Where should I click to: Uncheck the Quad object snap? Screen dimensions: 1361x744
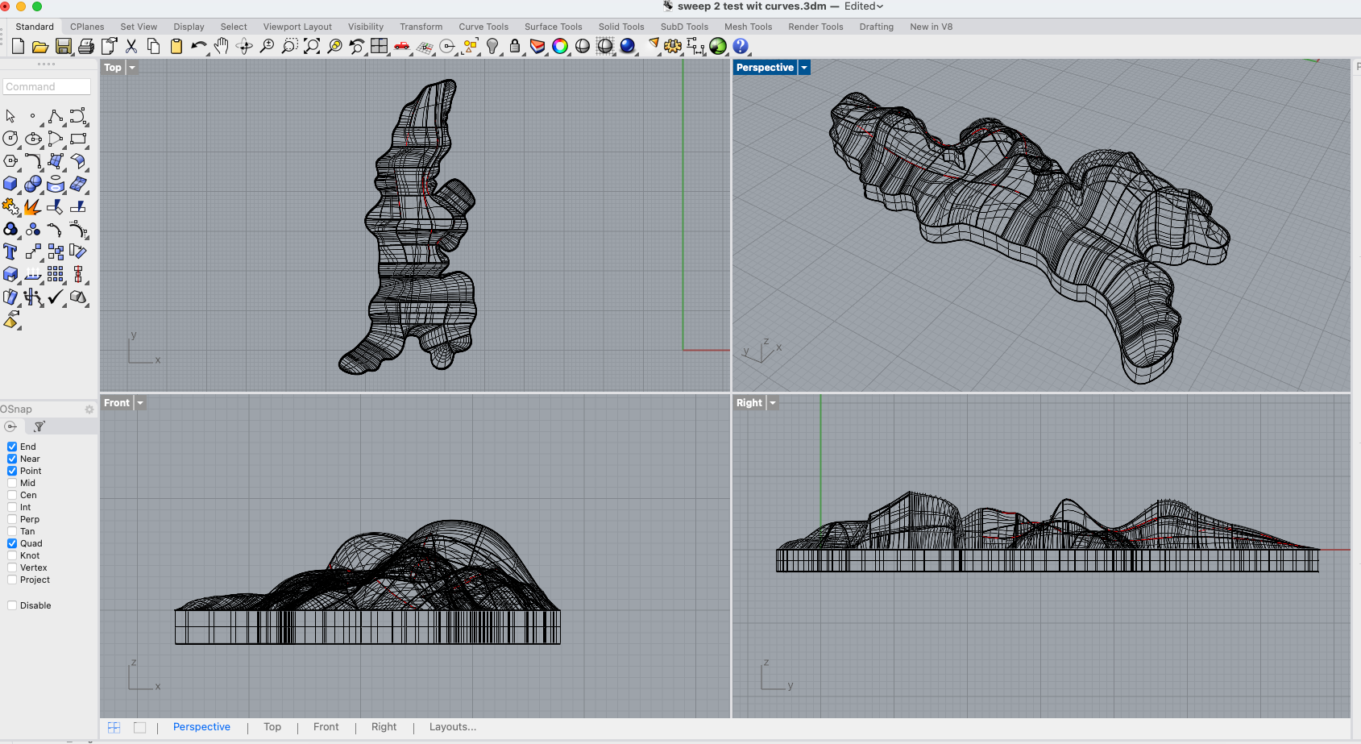(x=12, y=543)
